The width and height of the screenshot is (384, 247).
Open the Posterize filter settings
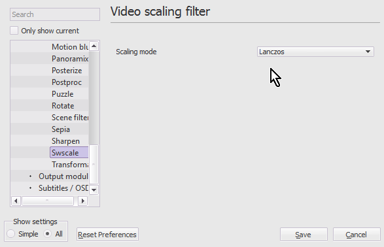(67, 71)
